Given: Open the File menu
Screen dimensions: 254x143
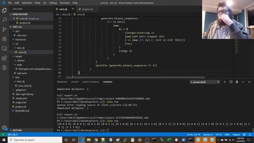Looking at the screenshot, I should tap(10, 3).
